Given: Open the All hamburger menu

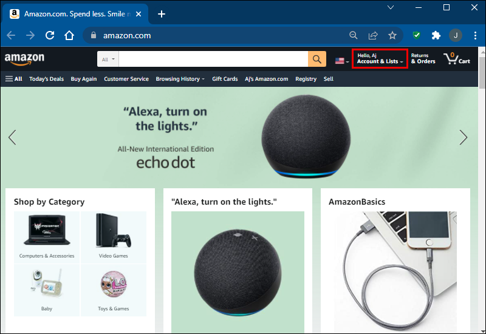Looking at the screenshot, I should pyautogui.click(x=13, y=79).
